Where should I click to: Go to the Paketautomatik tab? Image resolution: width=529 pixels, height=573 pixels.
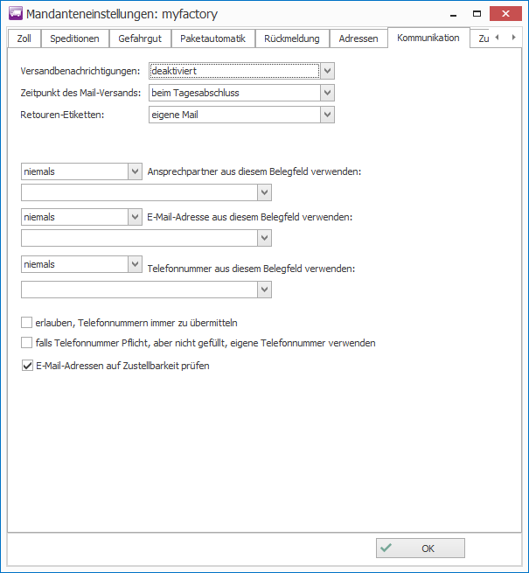[213, 38]
